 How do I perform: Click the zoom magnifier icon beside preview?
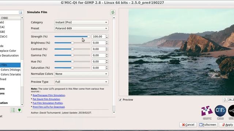(225, 100)
